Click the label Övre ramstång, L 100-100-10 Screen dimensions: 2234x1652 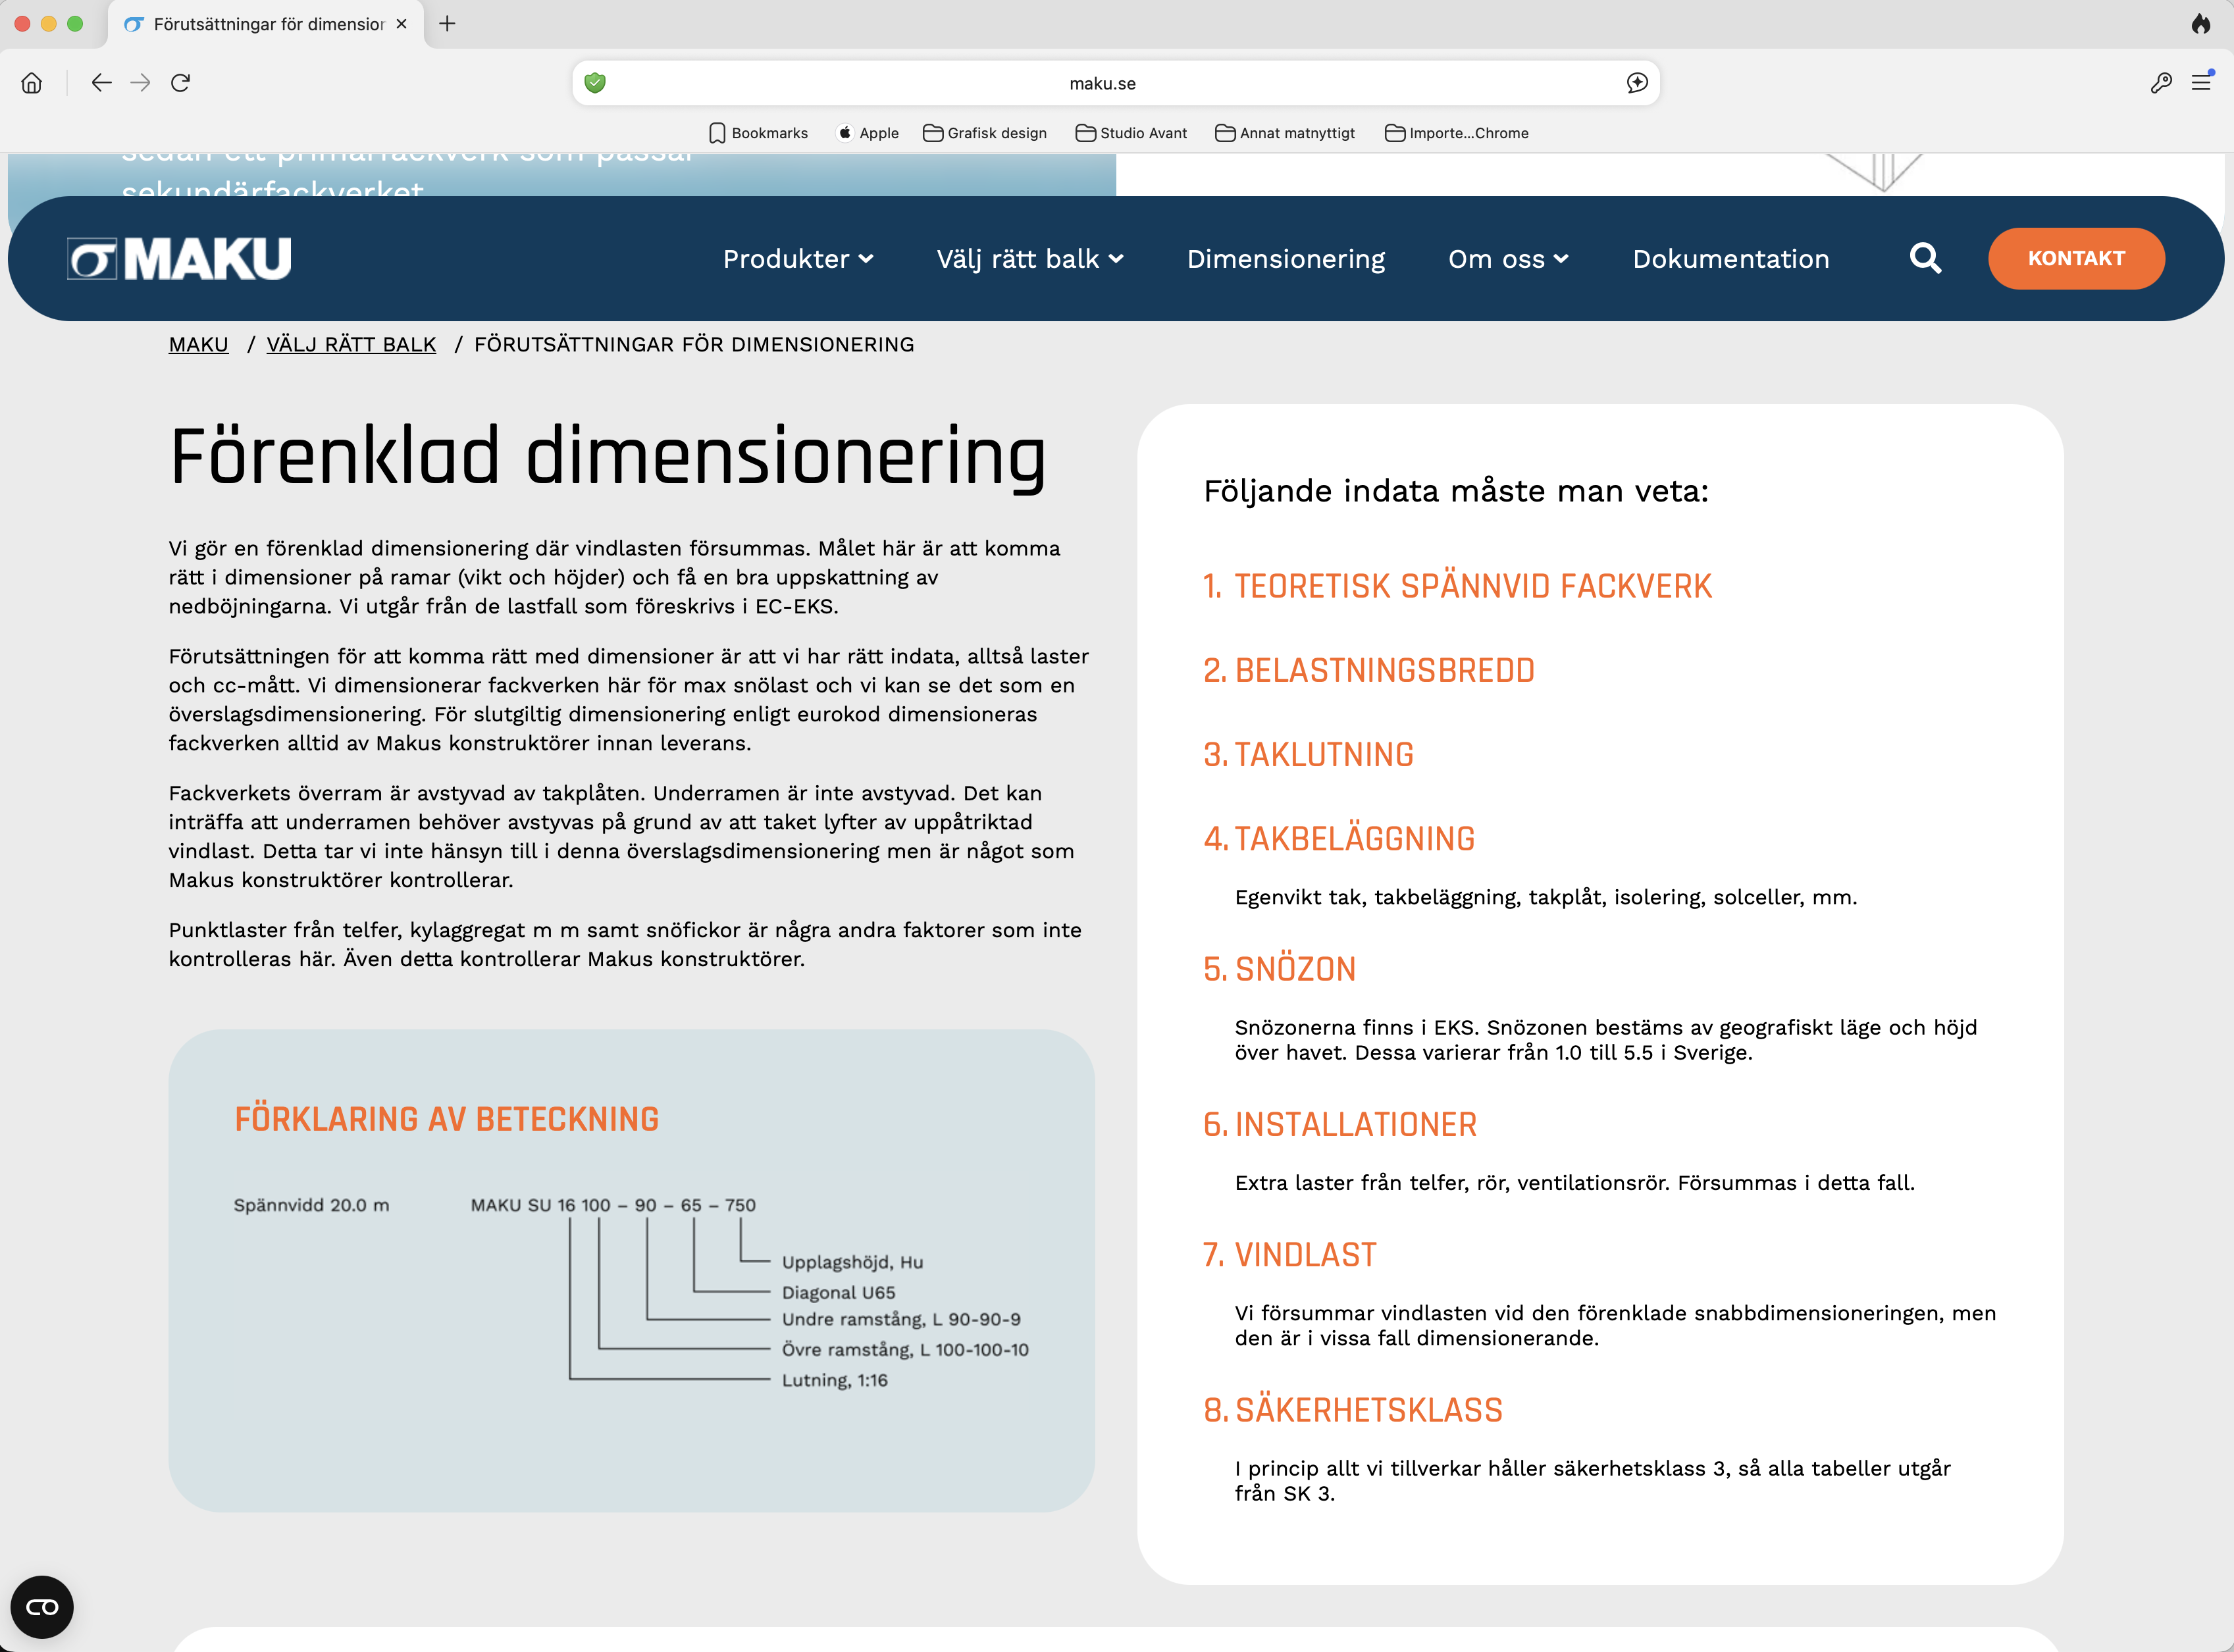[x=905, y=1349]
